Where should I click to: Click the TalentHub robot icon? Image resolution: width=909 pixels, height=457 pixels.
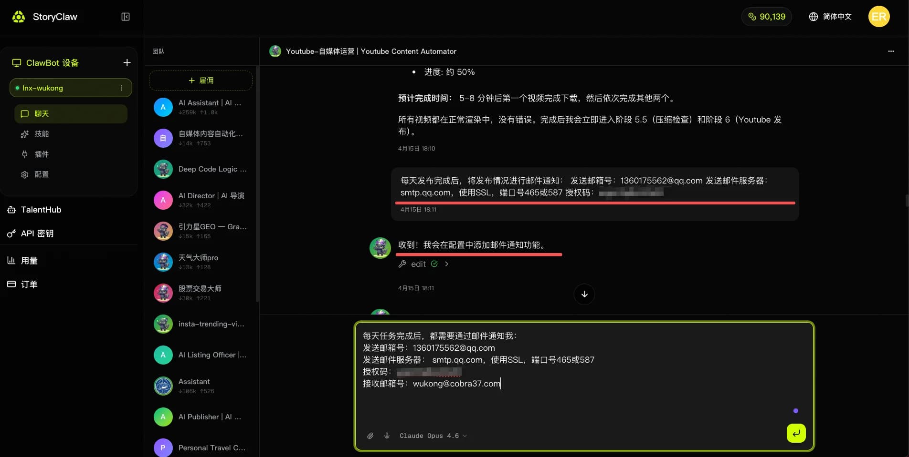point(11,210)
